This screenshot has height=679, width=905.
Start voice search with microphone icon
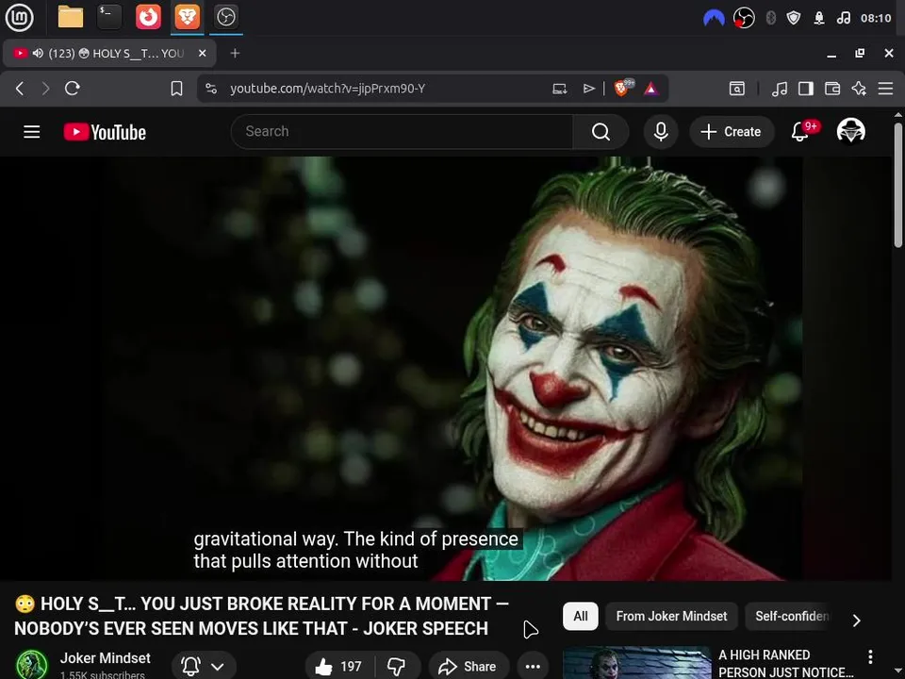[661, 132]
